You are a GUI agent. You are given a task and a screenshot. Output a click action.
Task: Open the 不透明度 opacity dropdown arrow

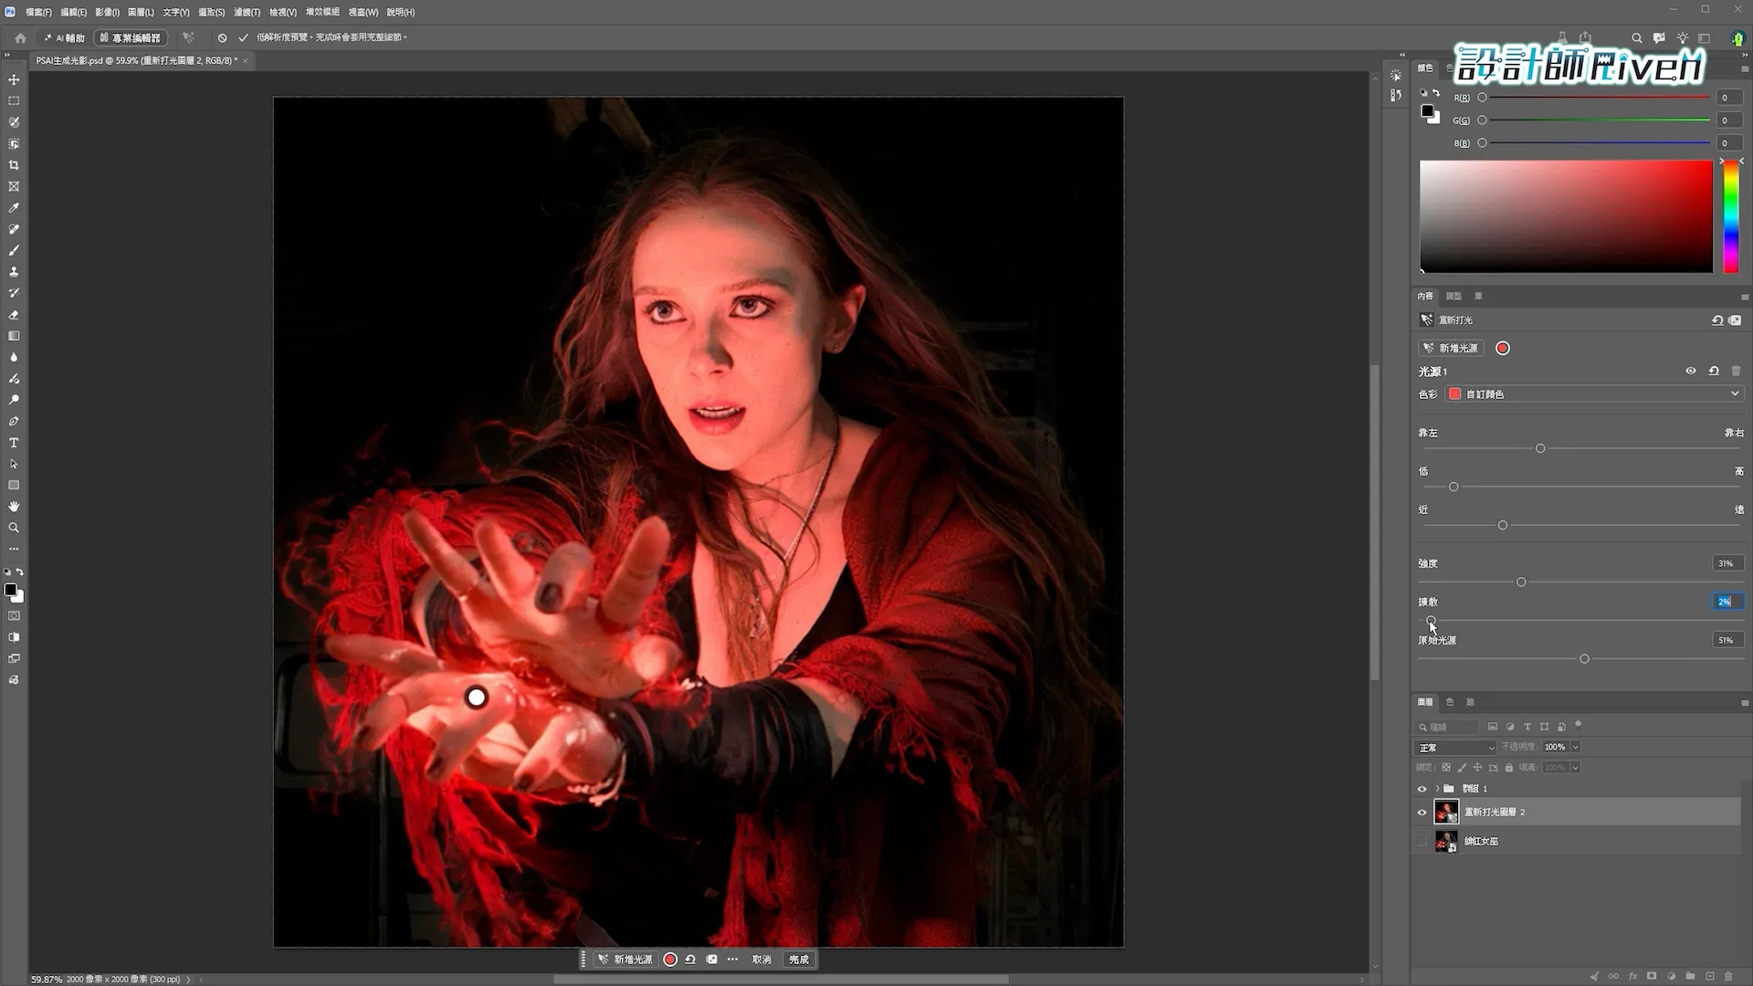1575,747
